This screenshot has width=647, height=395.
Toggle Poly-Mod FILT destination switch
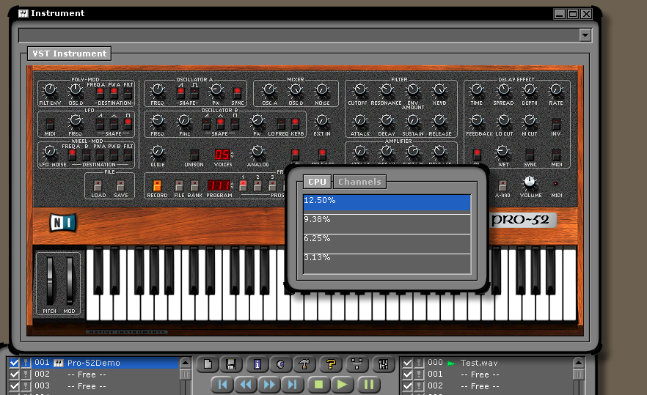(128, 92)
